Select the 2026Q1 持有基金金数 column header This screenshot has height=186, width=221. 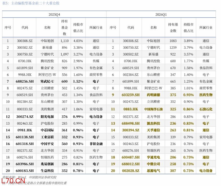(x=173, y=28)
